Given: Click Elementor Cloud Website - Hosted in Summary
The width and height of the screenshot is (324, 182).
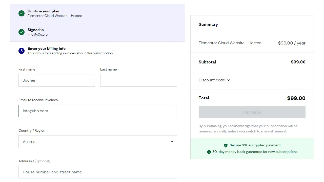Looking at the screenshot, I should [230, 43].
